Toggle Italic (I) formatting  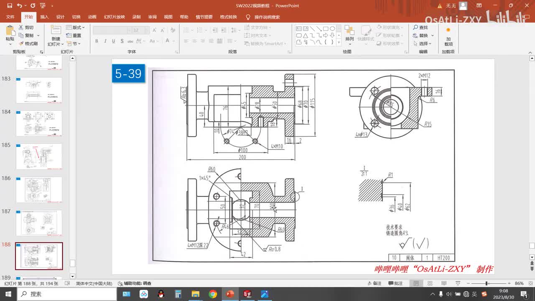pyautogui.click(x=105, y=41)
